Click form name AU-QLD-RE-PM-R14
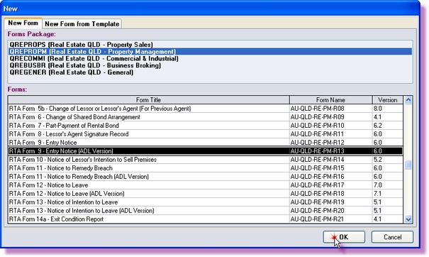Screen dimensions: 429x257 pos(317,160)
